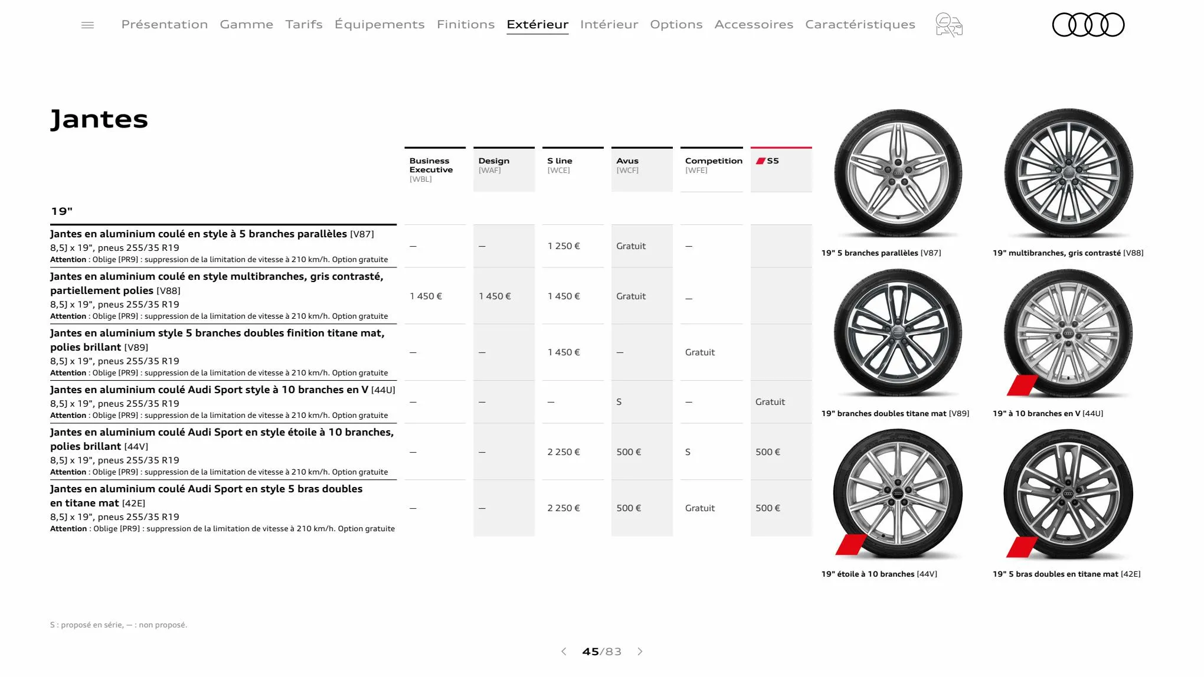Click the Design [WAF] column header
The width and height of the screenshot is (1204, 677).
[x=504, y=169]
